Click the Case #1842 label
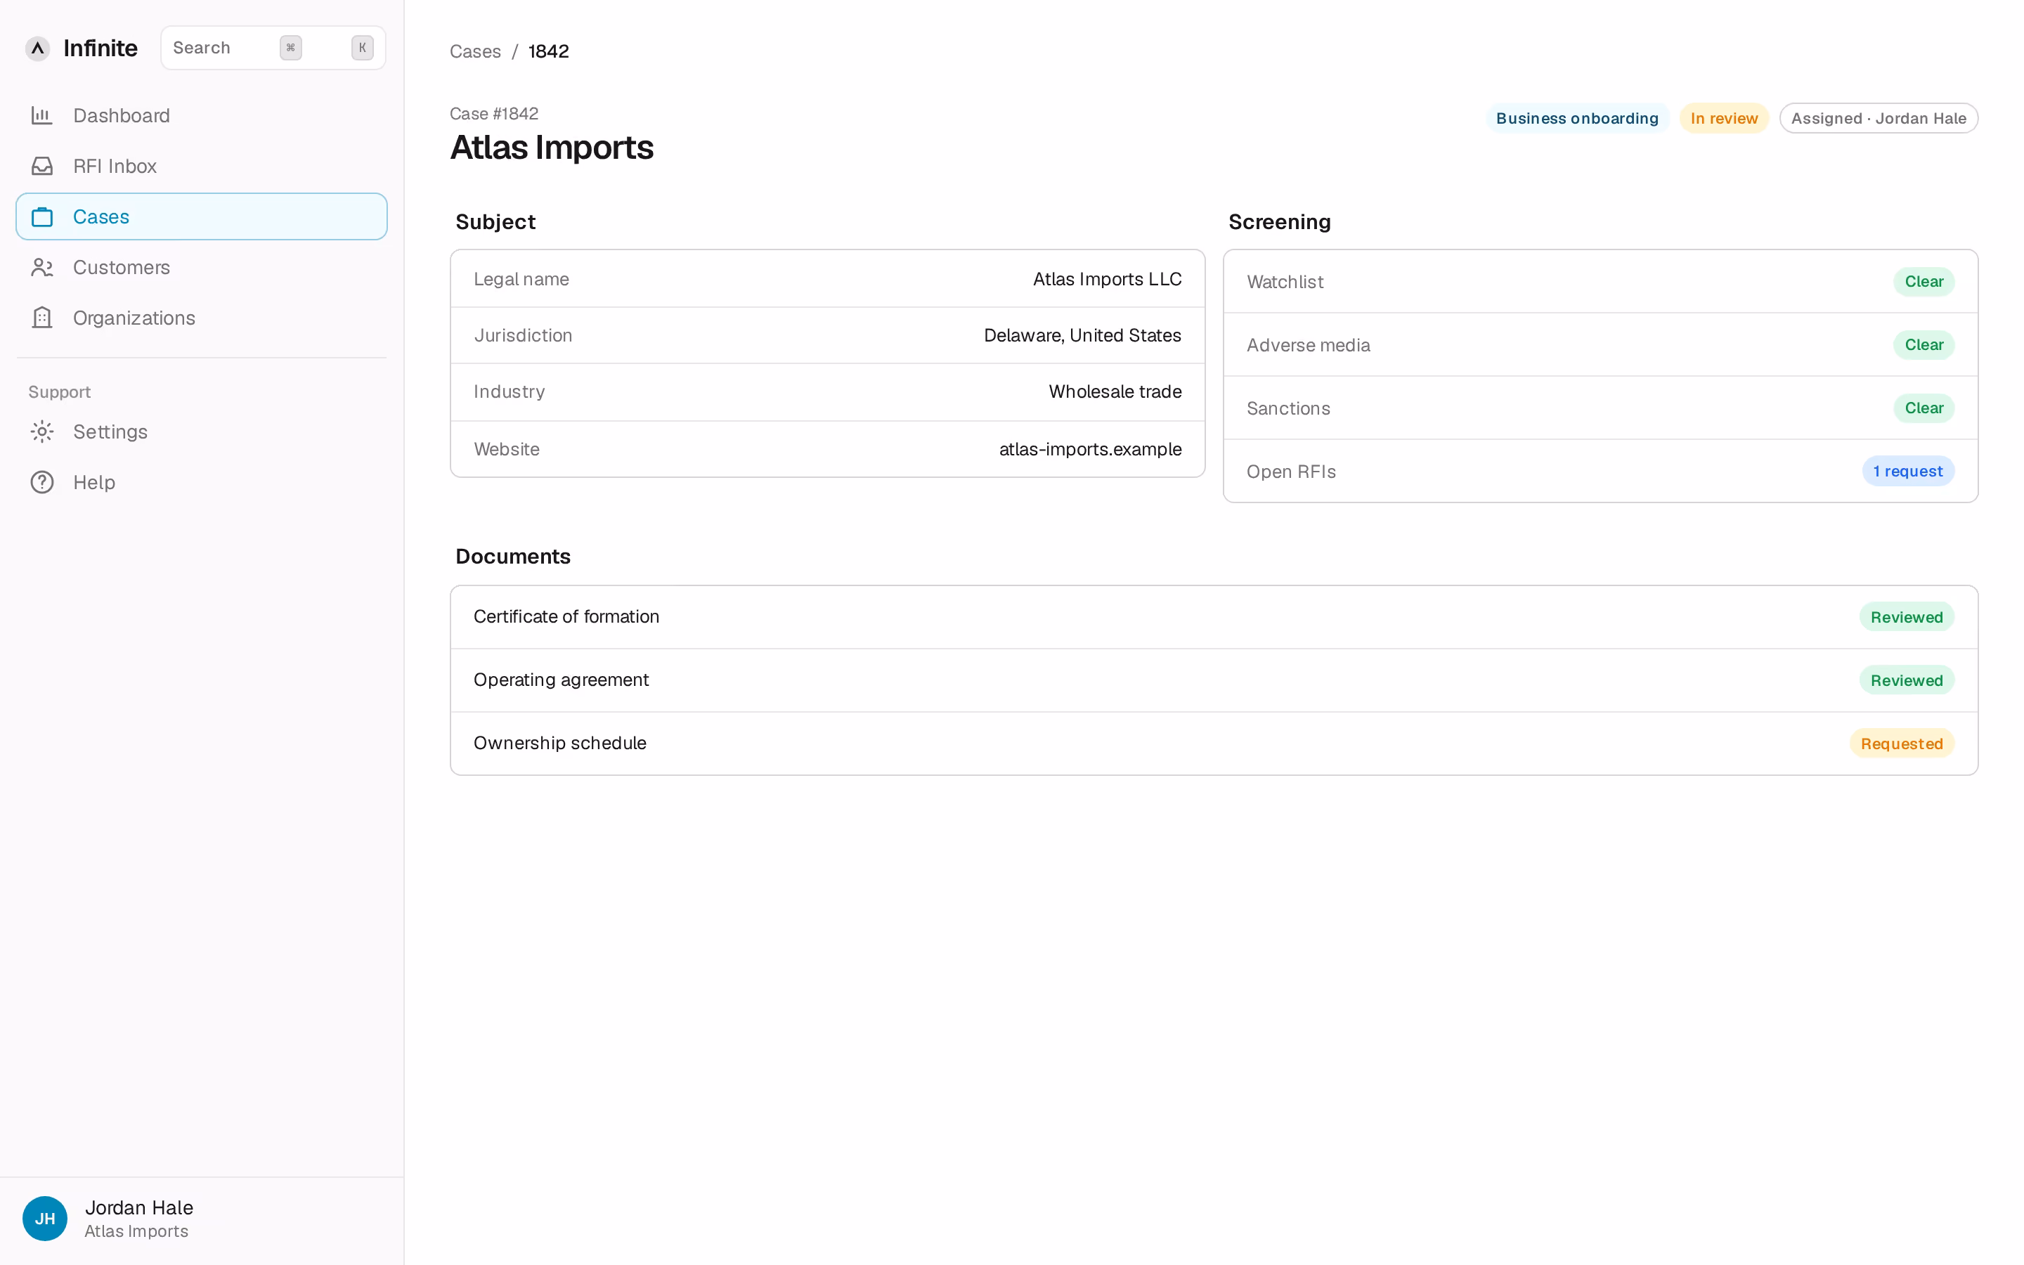Image resolution: width=2024 pixels, height=1265 pixels. click(x=494, y=114)
